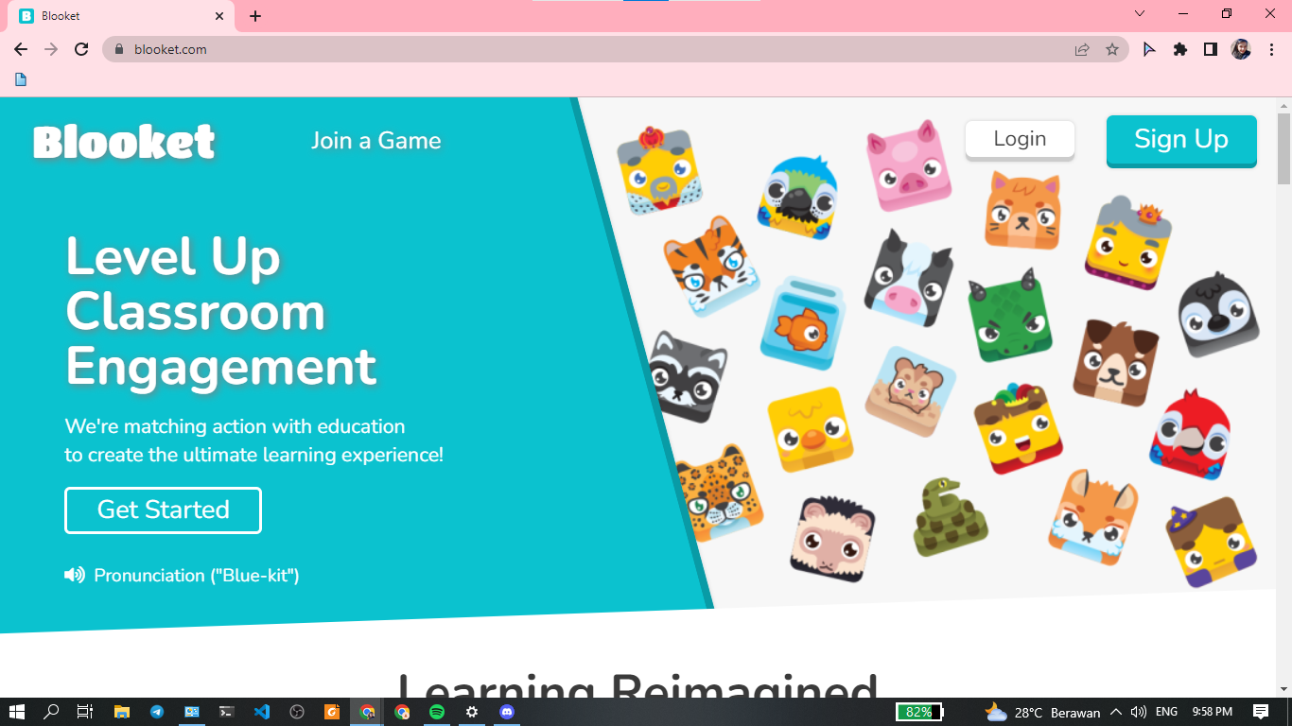Viewport: 1292px width, 726px height.
Task: Click the cursor-shaped extension icon
Action: (1149, 49)
